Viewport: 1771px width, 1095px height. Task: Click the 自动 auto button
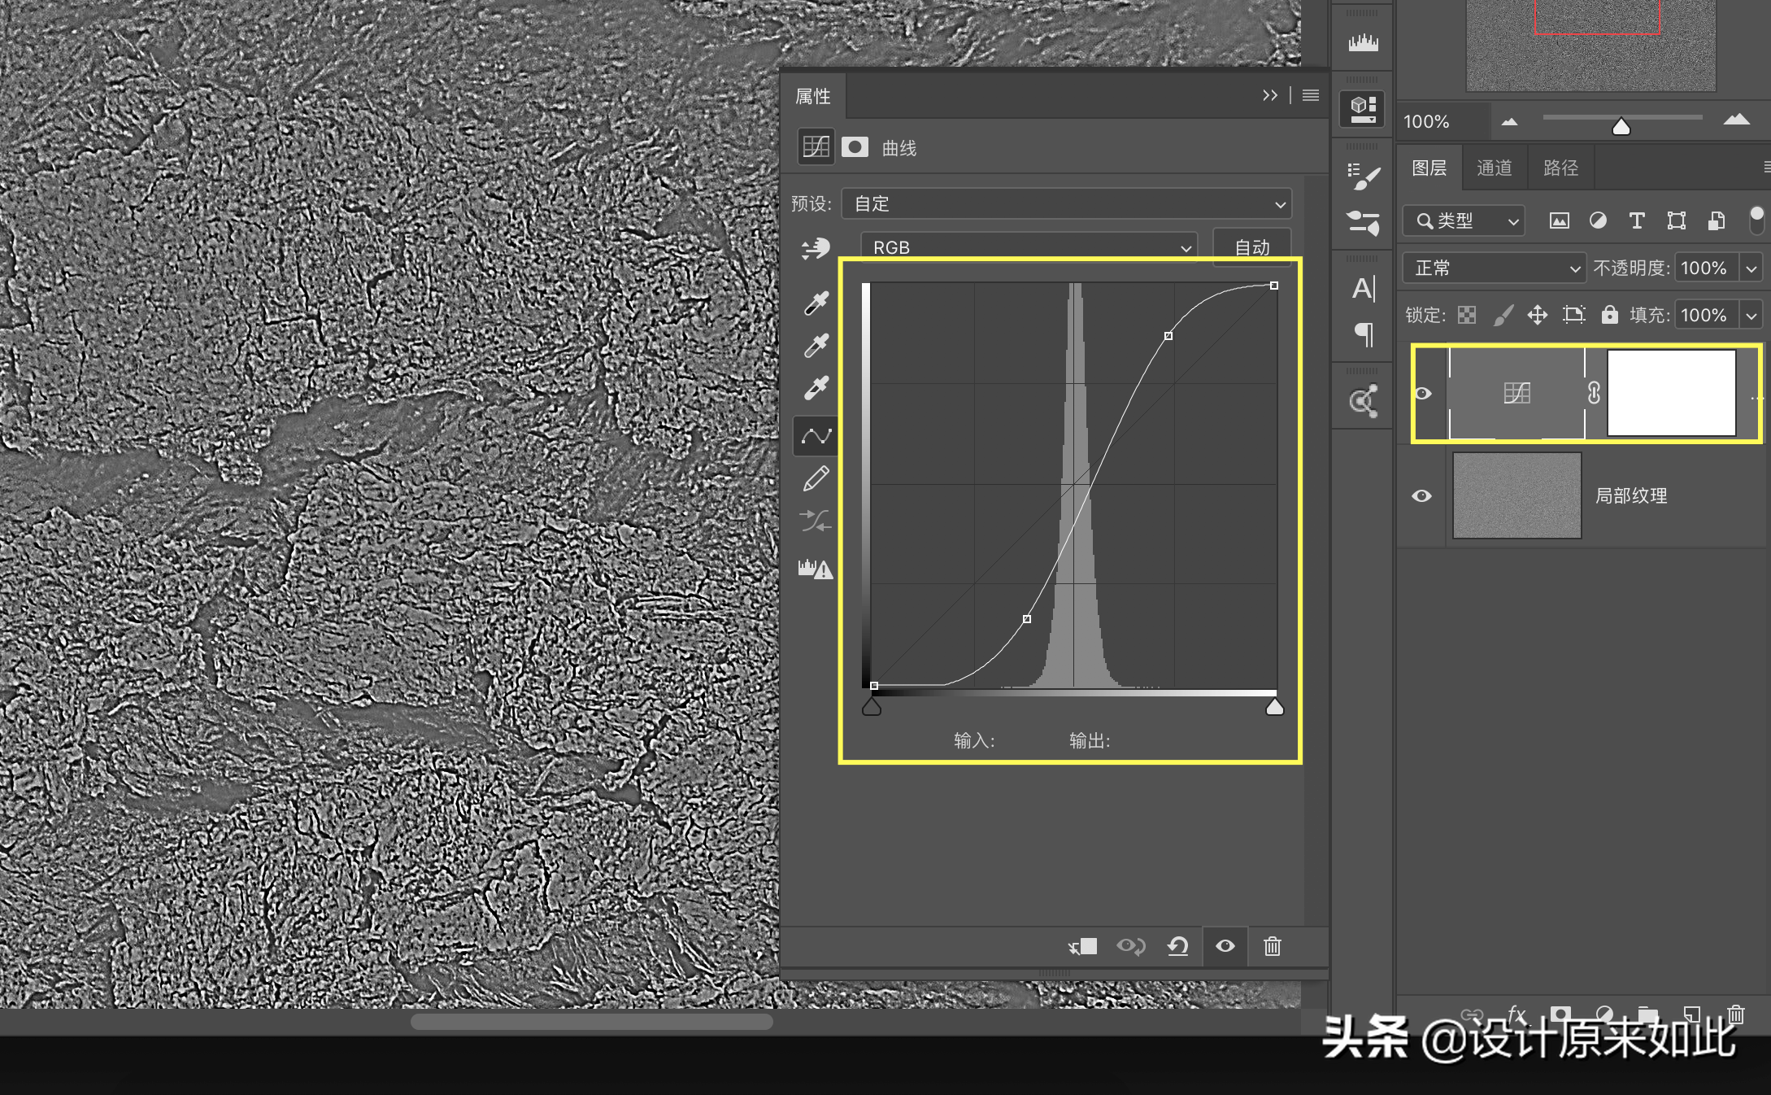[1252, 247]
